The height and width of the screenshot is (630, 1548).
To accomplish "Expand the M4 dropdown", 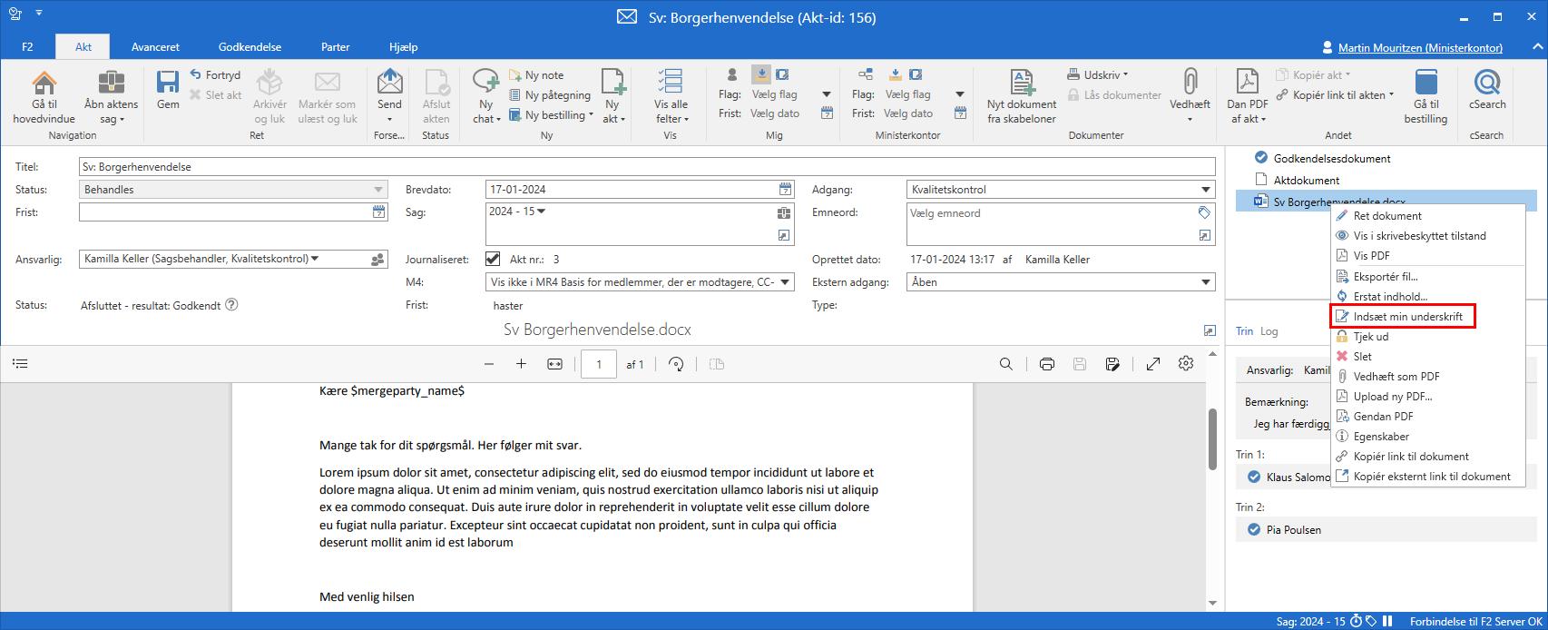I will click(785, 282).
